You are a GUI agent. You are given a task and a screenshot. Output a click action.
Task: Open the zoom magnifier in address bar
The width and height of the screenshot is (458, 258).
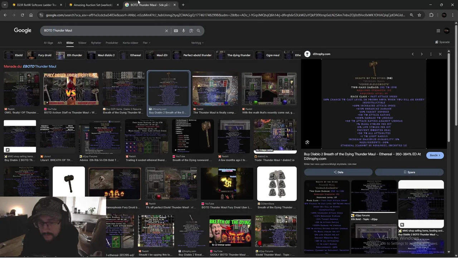click(411, 15)
